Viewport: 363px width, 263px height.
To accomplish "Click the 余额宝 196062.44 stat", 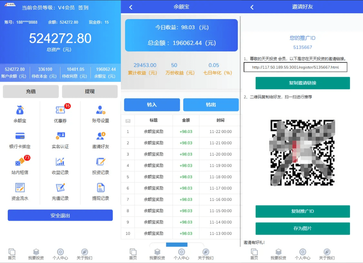I will [106, 73].
